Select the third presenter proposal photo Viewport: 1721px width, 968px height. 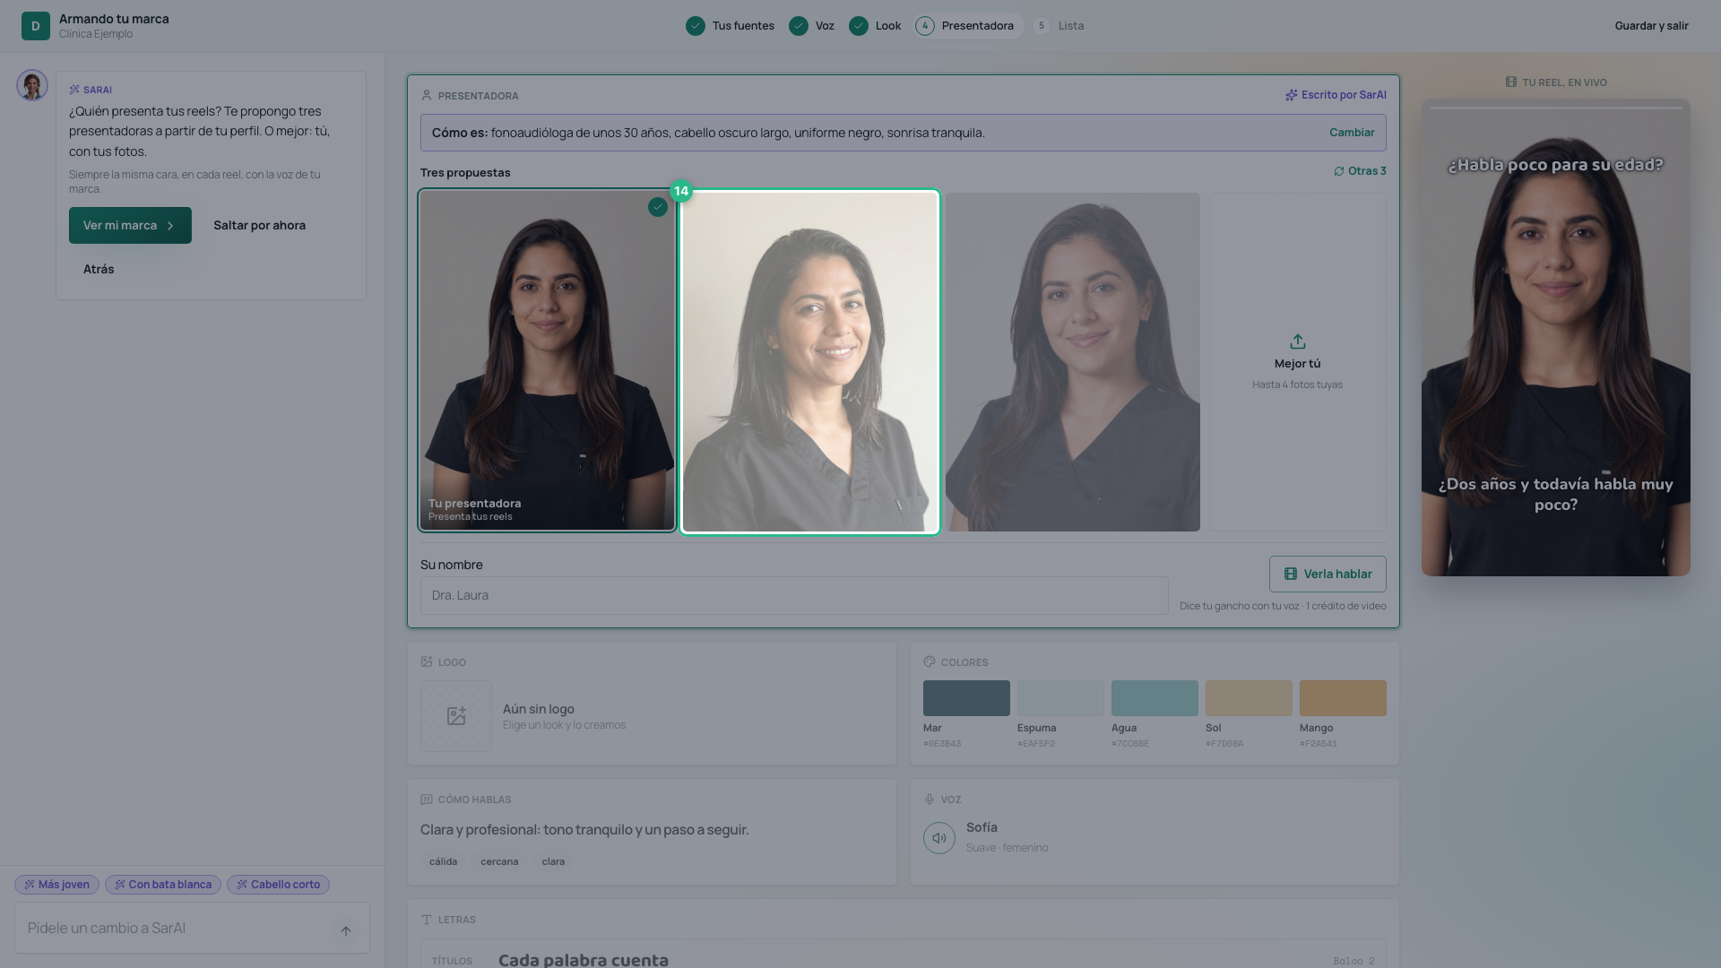(1073, 362)
